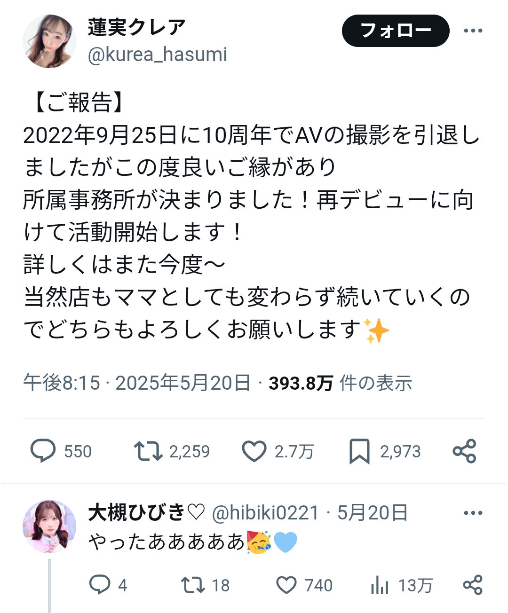This screenshot has width=508, height=613.
Task: Visit the @kurea_hasumi handle link
Action: (x=158, y=55)
